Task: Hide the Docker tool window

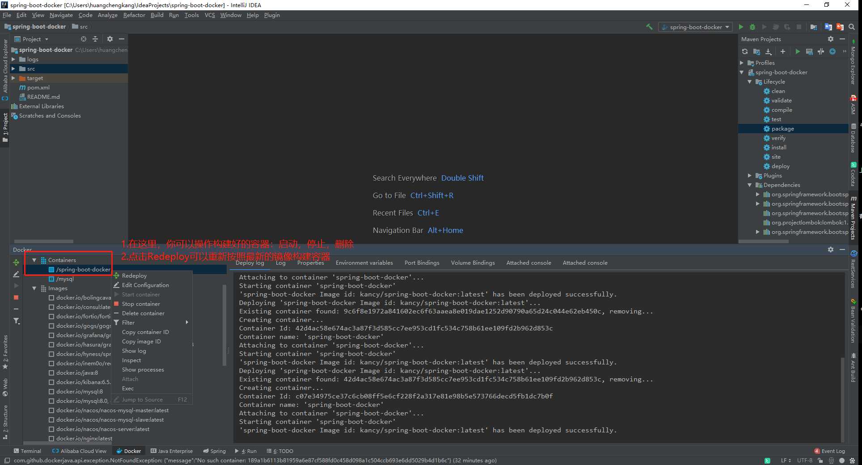Action: [x=842, y=249]
